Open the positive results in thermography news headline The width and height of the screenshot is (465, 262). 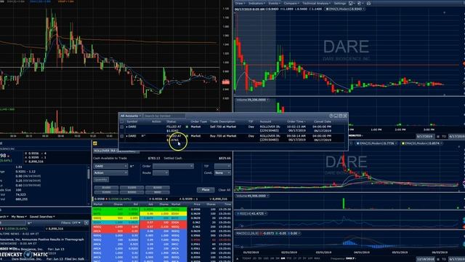42,239
